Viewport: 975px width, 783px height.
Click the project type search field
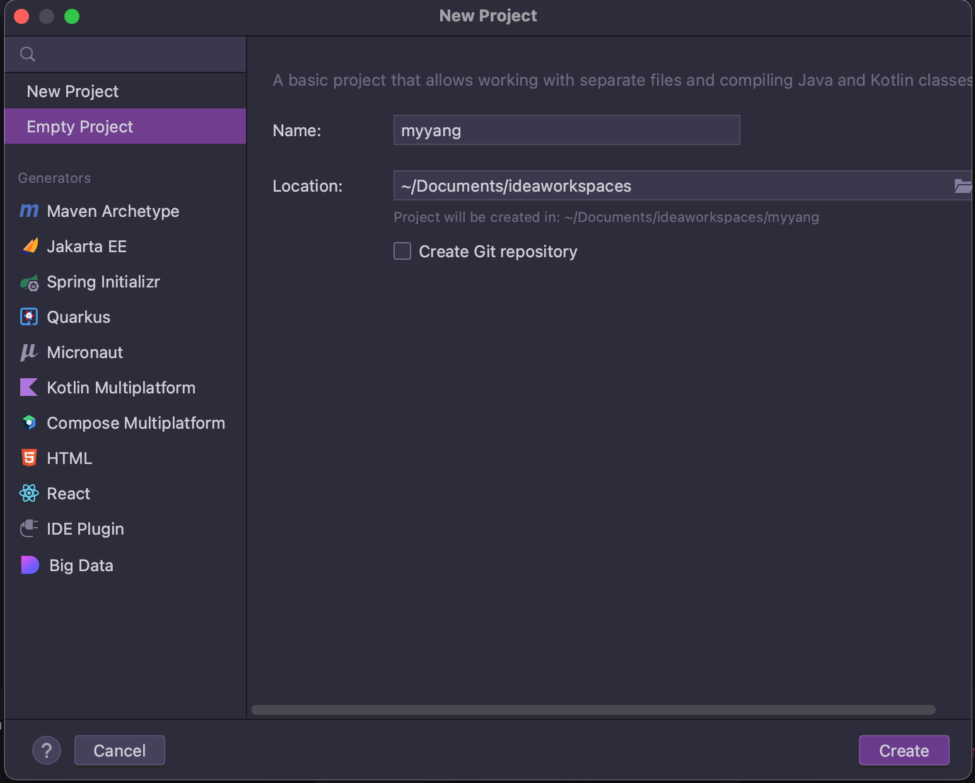125,54
